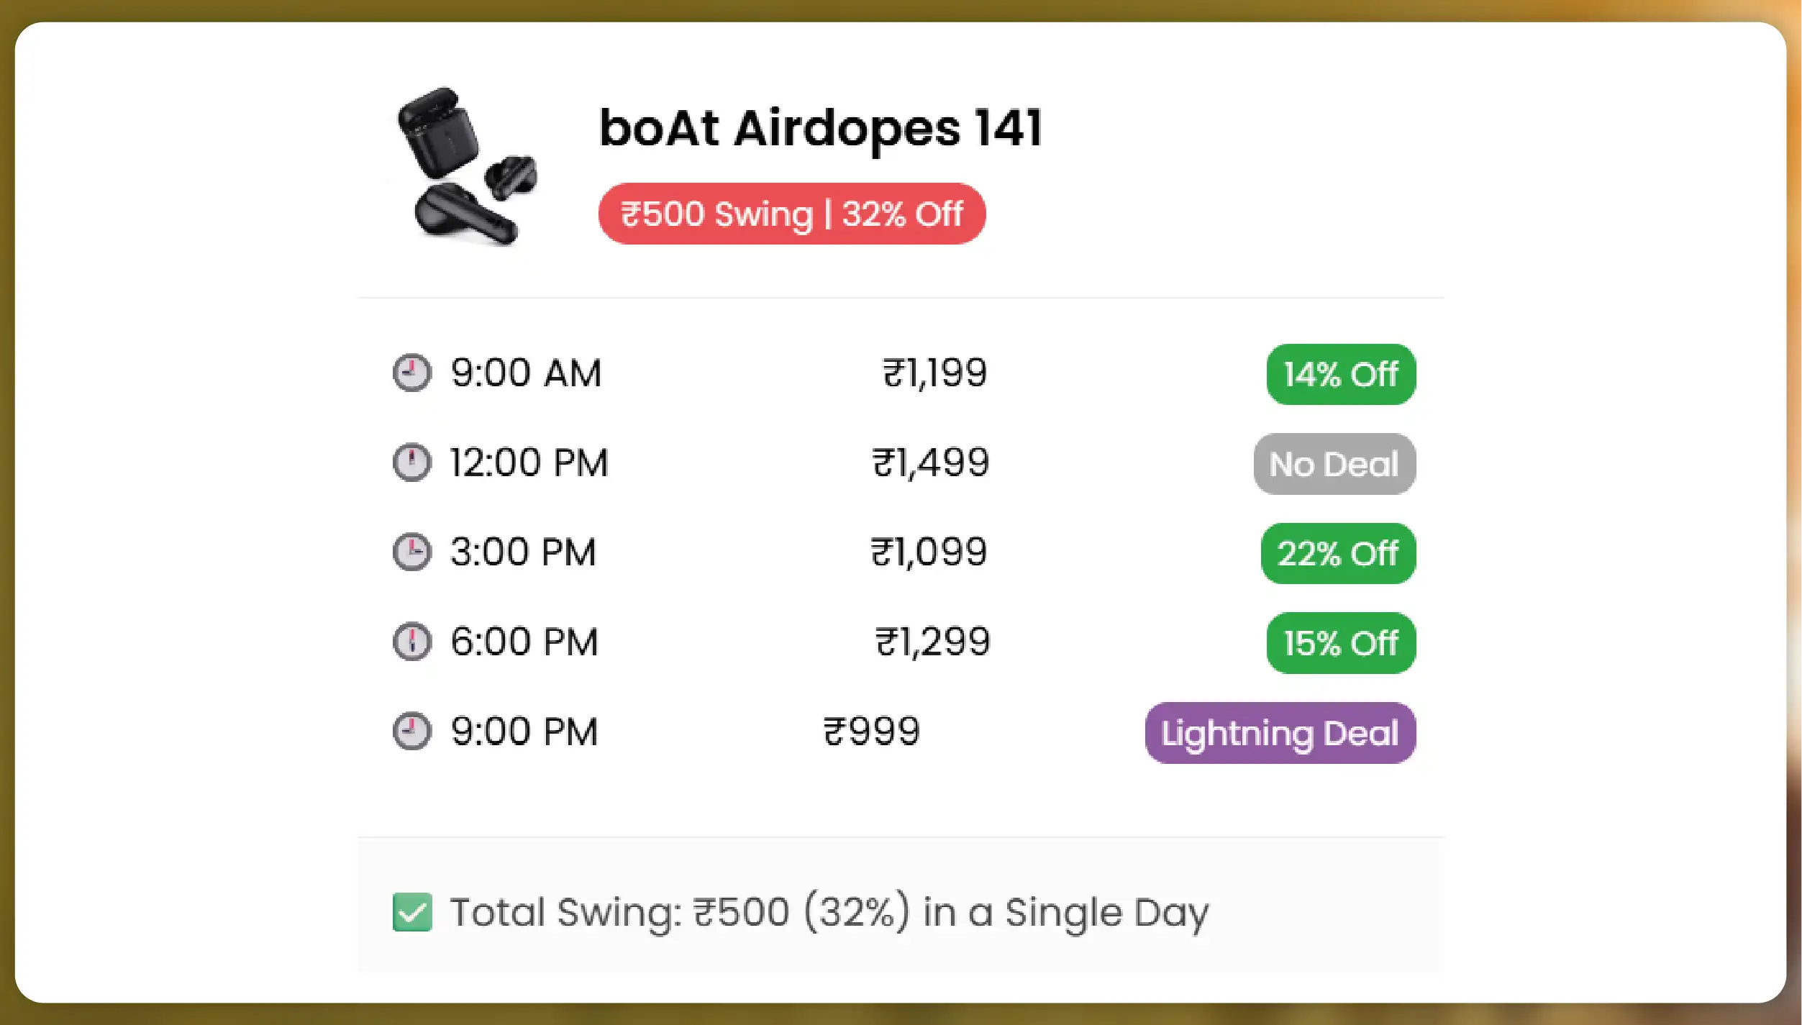Select the gray No Deal badge
Viewport: 1802px width, 1025px height.
[1334, 464]
